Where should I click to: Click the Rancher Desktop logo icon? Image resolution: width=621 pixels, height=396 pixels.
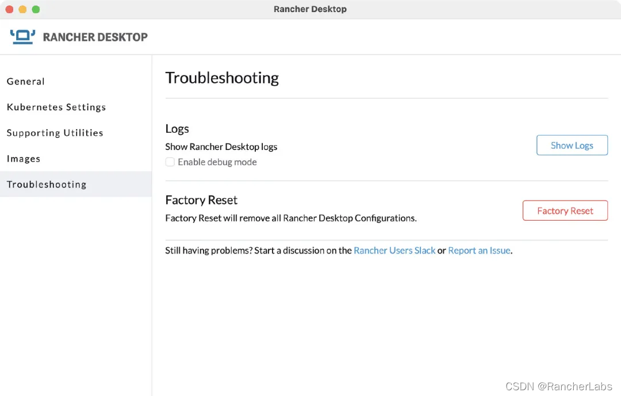click(x=22, y=37)
